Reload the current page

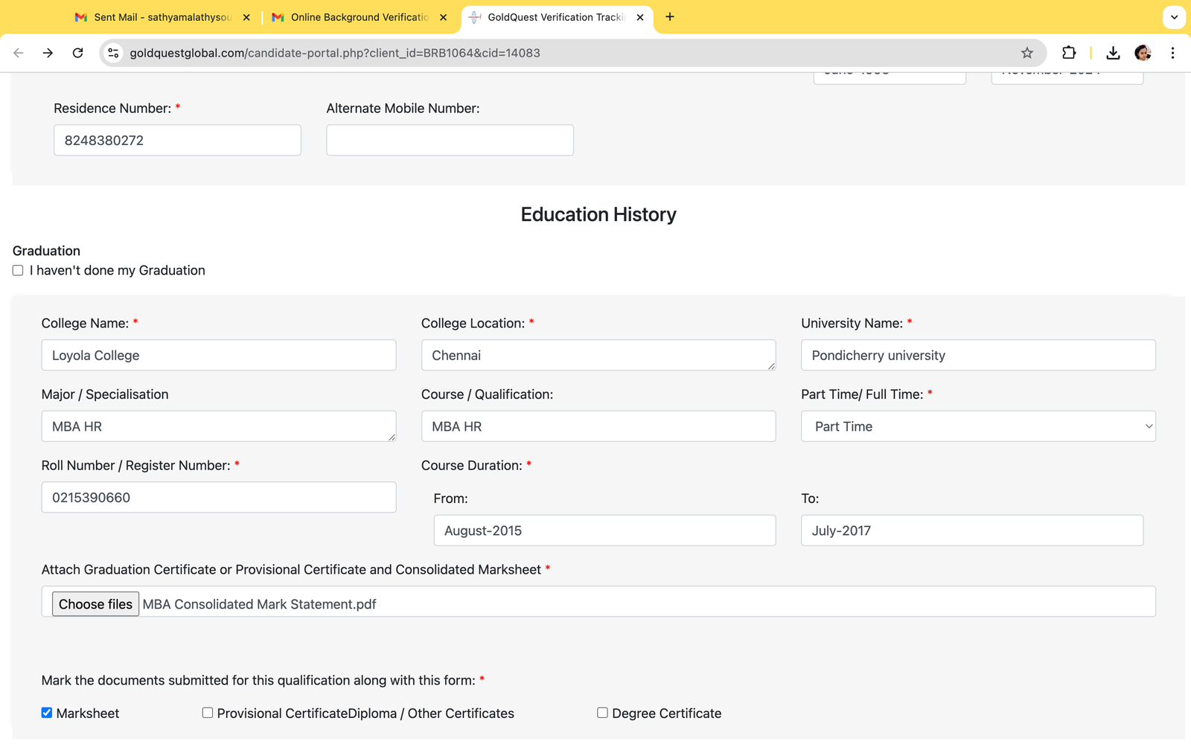(x=77, y=53)
